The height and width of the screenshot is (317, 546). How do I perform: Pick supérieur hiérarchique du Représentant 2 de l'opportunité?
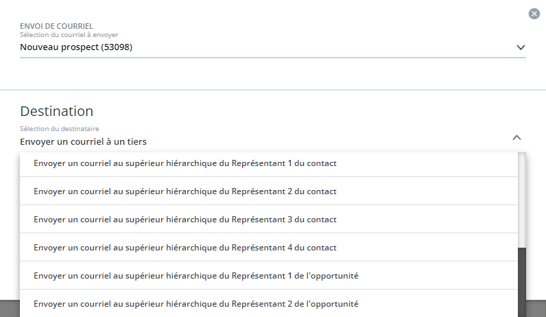(196, 303)
